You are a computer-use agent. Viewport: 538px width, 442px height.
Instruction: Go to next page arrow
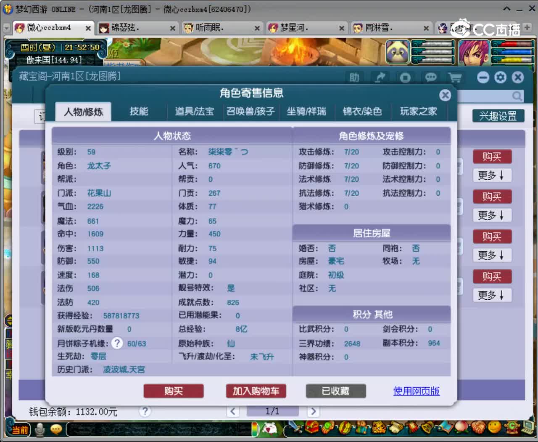click(x=313, y=411)
